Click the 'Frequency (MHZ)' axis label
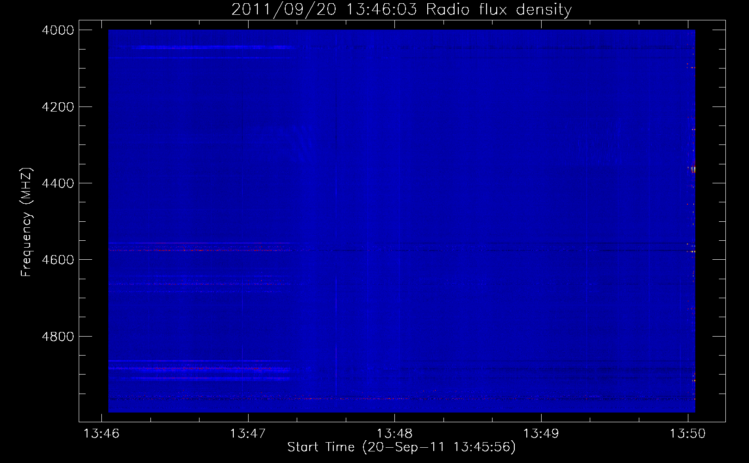Image resolution: width=749 pixels, height=463 pixels. pos(26,222)
